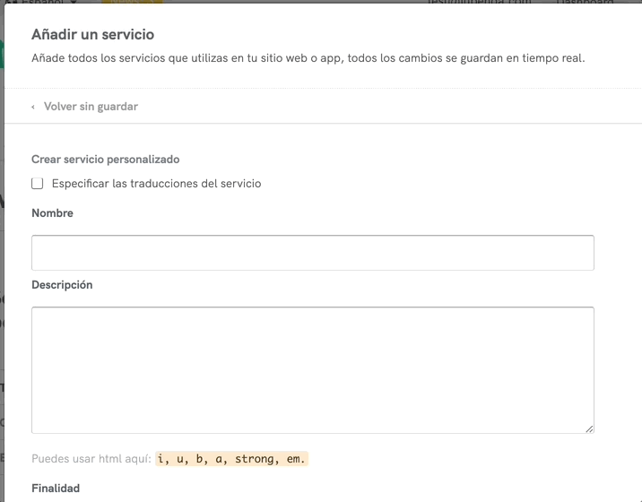Click the Añadir un servicio heading
This screenshot has width=642, height=502.
click(92, 35)
